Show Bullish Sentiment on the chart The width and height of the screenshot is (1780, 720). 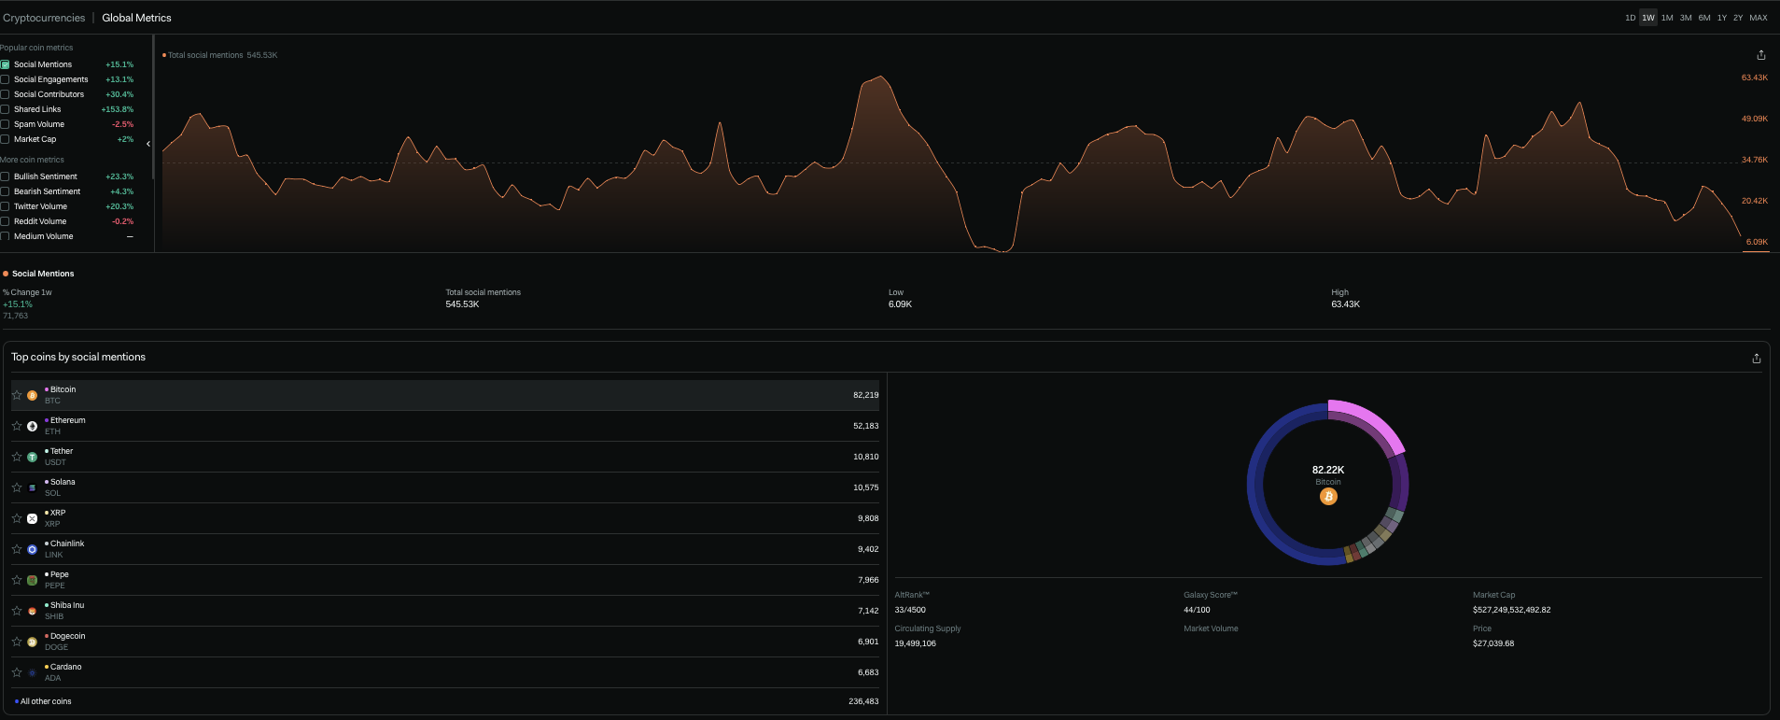5,176
